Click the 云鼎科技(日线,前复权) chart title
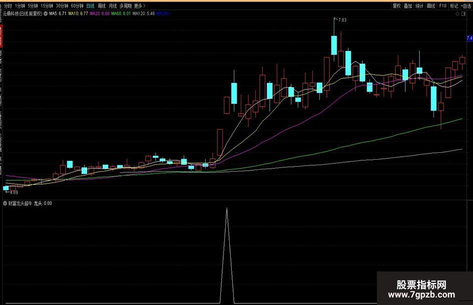473x305 pixels. pos(23,14)
